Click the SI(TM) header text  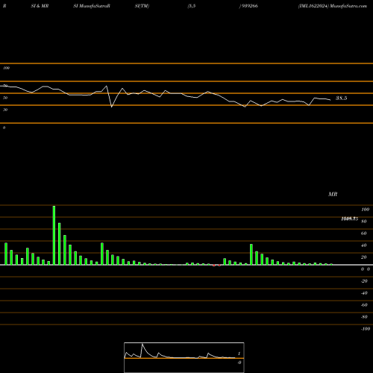[x=142, y=6]
